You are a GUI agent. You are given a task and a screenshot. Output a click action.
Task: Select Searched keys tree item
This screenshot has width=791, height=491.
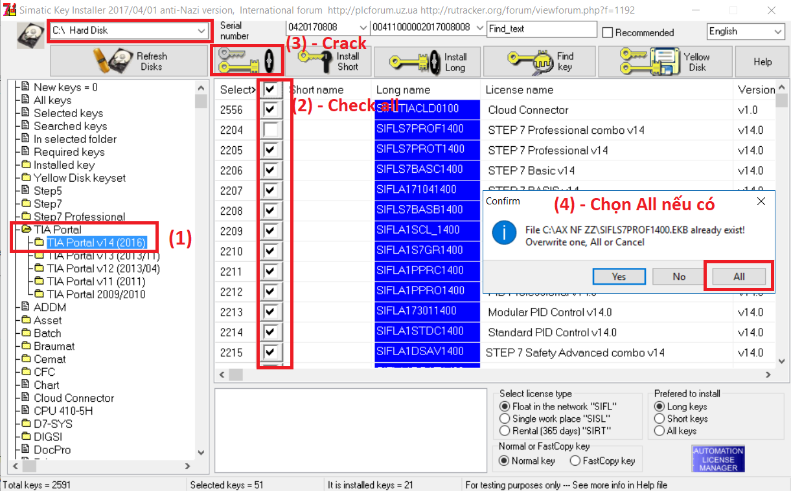coord(70,126)
